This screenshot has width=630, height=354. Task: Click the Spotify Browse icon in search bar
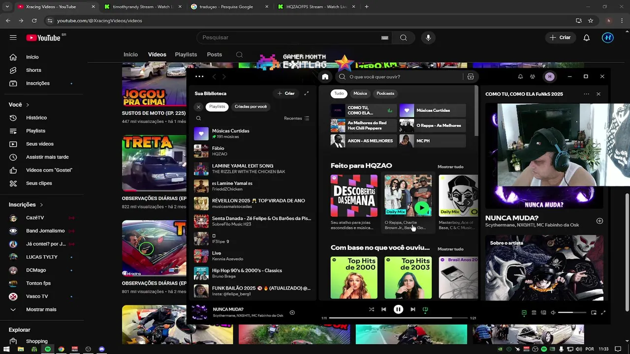pos(471,77)
